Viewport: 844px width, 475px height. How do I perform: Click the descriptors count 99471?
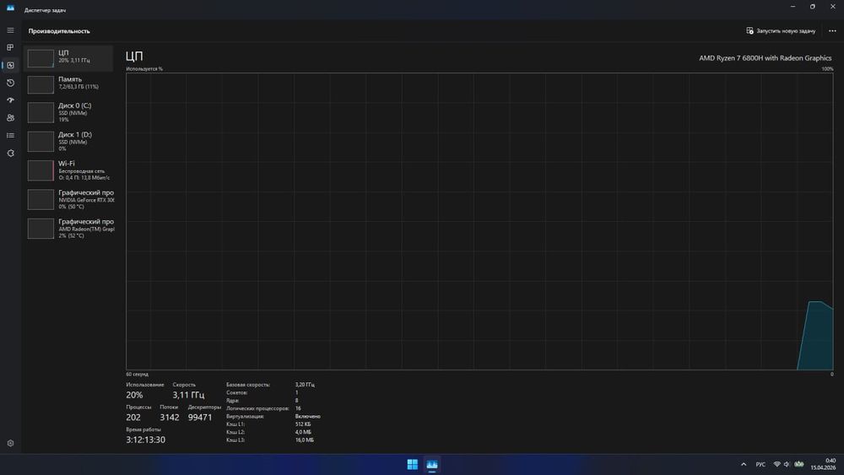point(200,418)
